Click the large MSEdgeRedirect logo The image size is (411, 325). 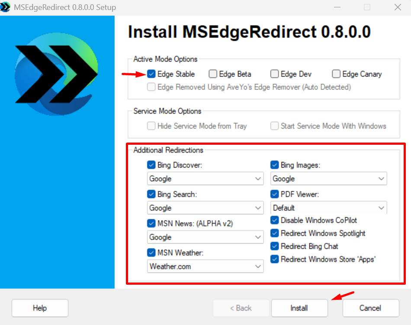(x=57, y=74)
